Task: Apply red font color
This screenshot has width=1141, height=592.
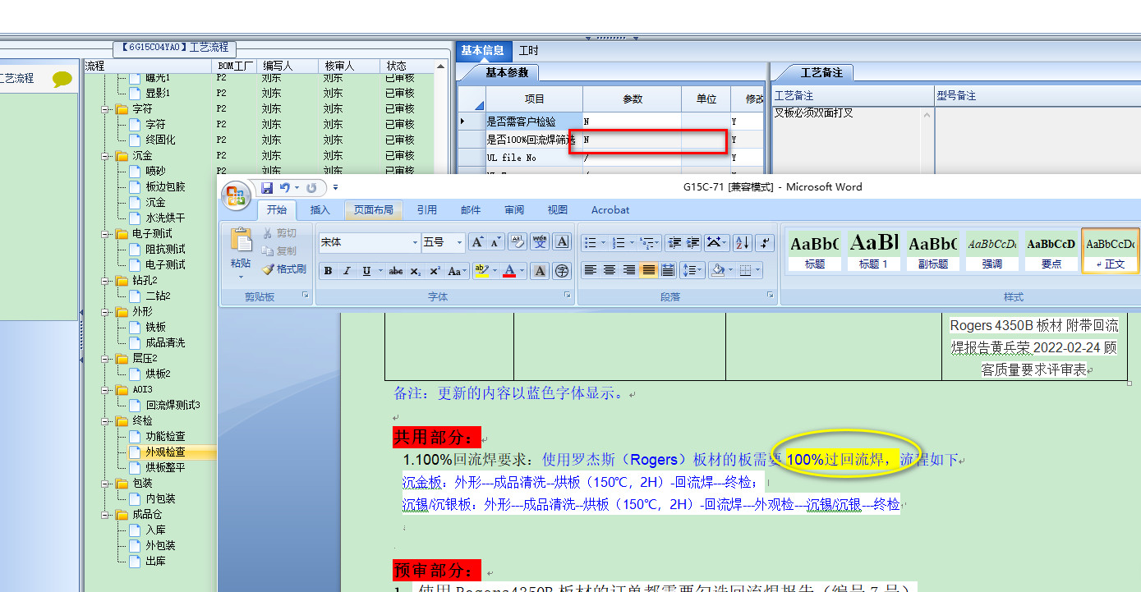Action: tap(508, 271)
